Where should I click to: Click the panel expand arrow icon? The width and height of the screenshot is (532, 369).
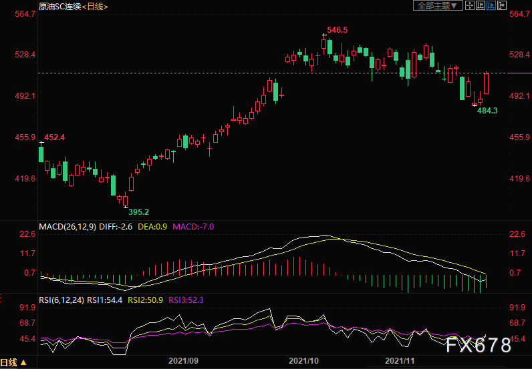[502, 5]
